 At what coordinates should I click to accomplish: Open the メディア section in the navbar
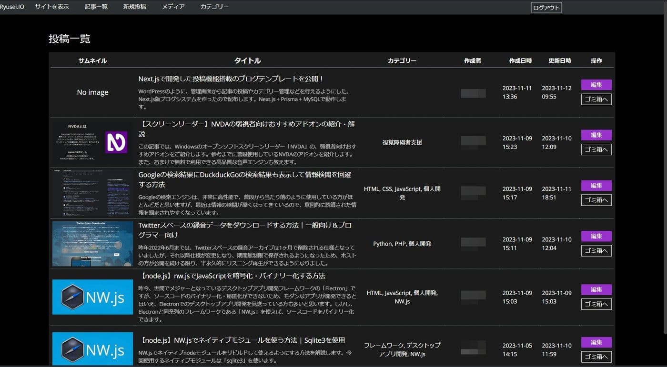coord(172,7)
